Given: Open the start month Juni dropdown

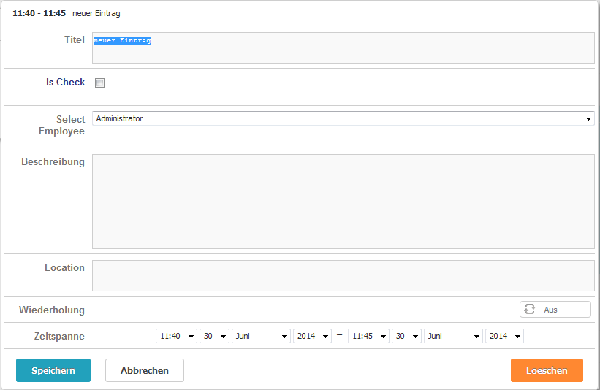Looking at the screenshot, I should 261,336.
